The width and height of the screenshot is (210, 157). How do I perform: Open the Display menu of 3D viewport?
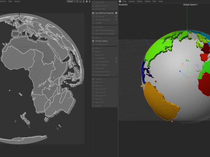pyautogui.click(x=140, y=1)
